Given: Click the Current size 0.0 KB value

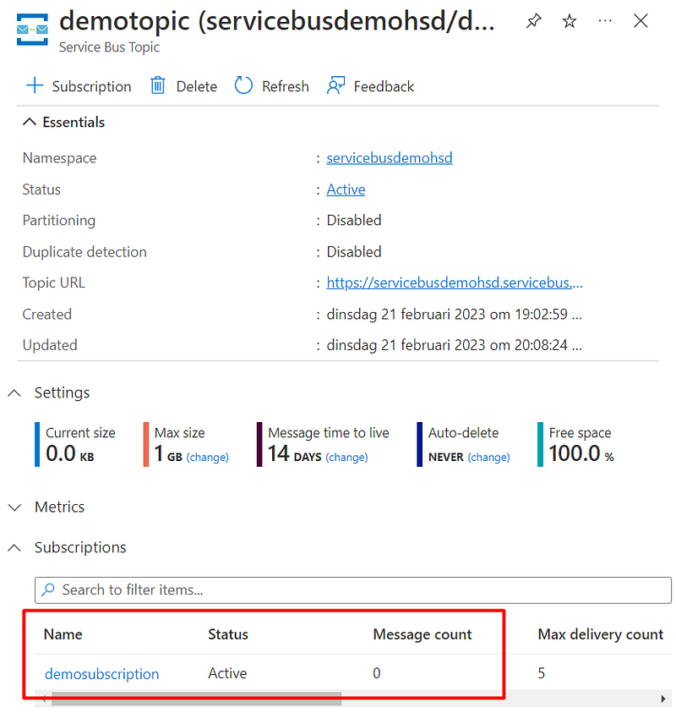Looking at the screenshot, I should click(70, 453).
